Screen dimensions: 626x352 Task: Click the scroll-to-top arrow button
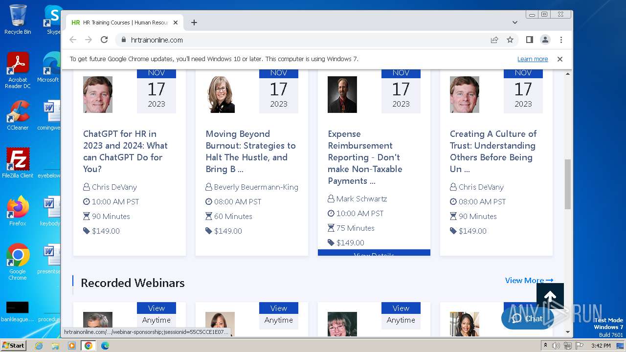click(550, 297)
